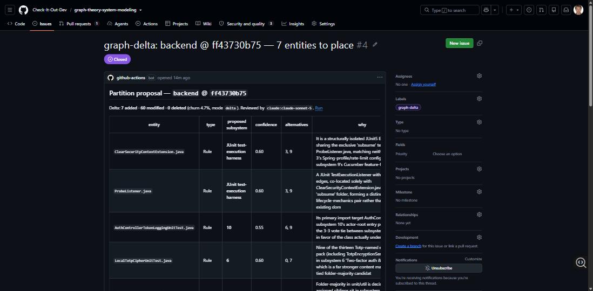
Task: Switch to the Actions tab
Action: (x=147, y=24)
